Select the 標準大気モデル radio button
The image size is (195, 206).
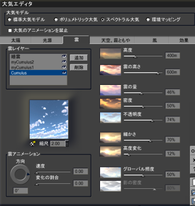click(x=9, y=20)
